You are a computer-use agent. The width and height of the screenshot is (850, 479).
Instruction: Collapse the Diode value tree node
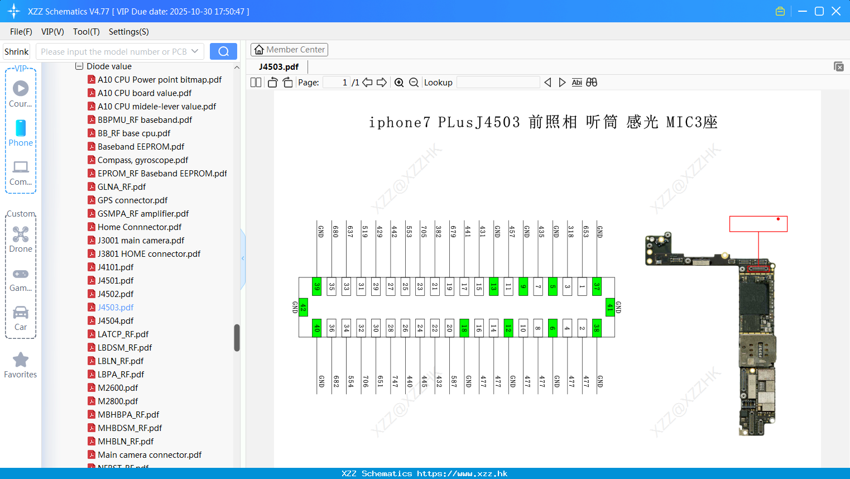point(79,66)
